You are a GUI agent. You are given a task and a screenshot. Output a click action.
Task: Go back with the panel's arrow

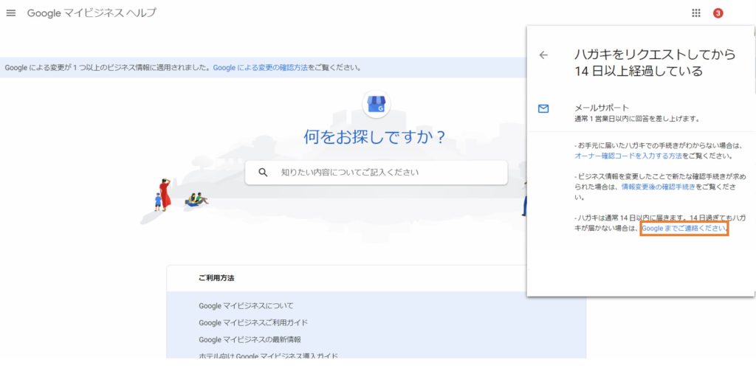tap(543, 55)
